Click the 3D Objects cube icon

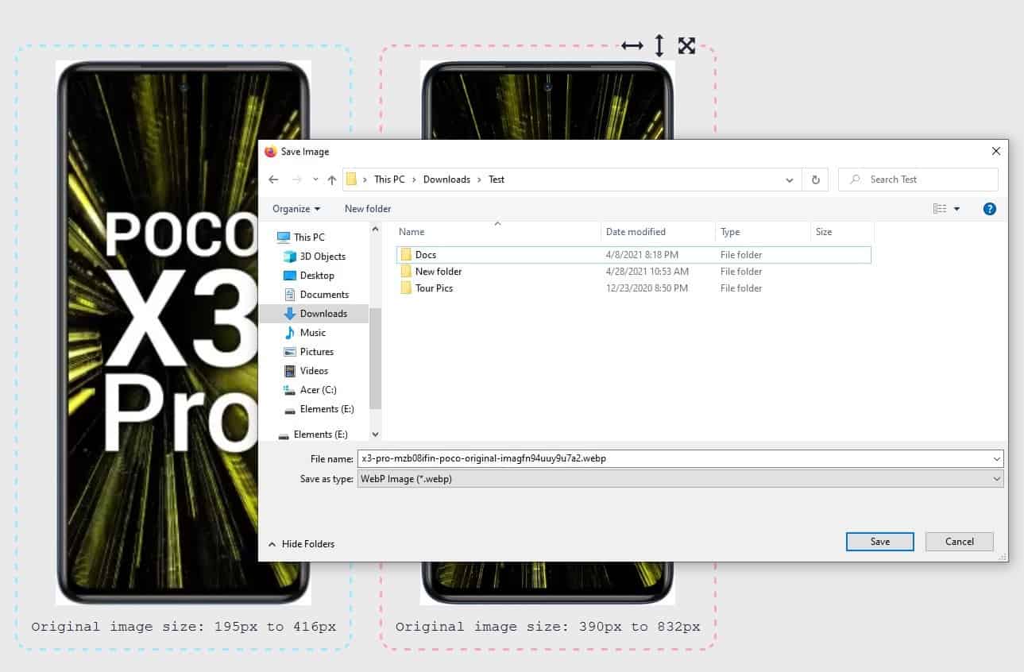point(290,257)
